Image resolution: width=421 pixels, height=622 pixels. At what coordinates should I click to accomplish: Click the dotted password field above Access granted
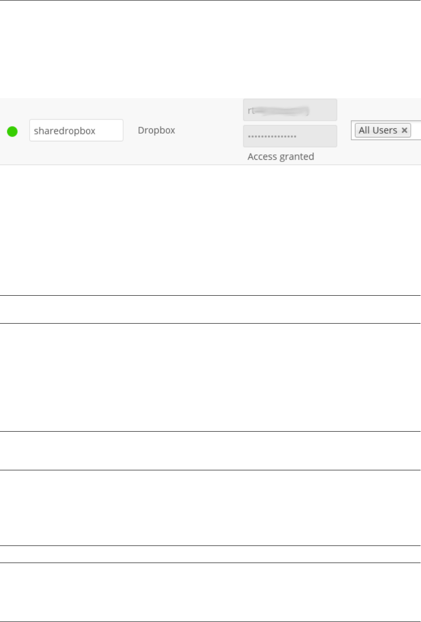pos(290,136)
